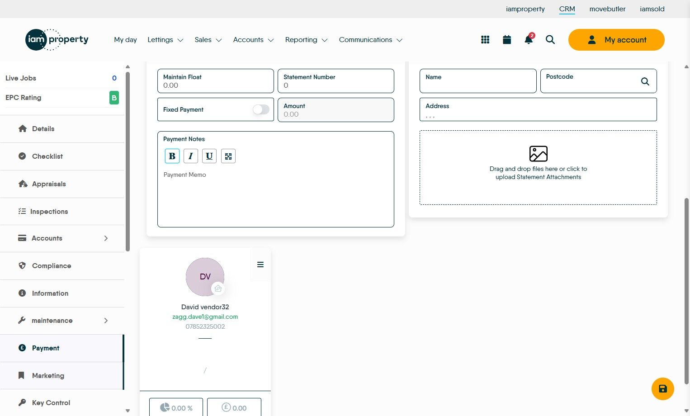
Task: Open the calendar icon in header
Action: pyautogui.click(x=507, y=40)
